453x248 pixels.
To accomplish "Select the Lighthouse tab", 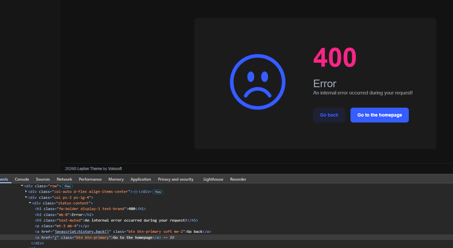I will (213, 179).
